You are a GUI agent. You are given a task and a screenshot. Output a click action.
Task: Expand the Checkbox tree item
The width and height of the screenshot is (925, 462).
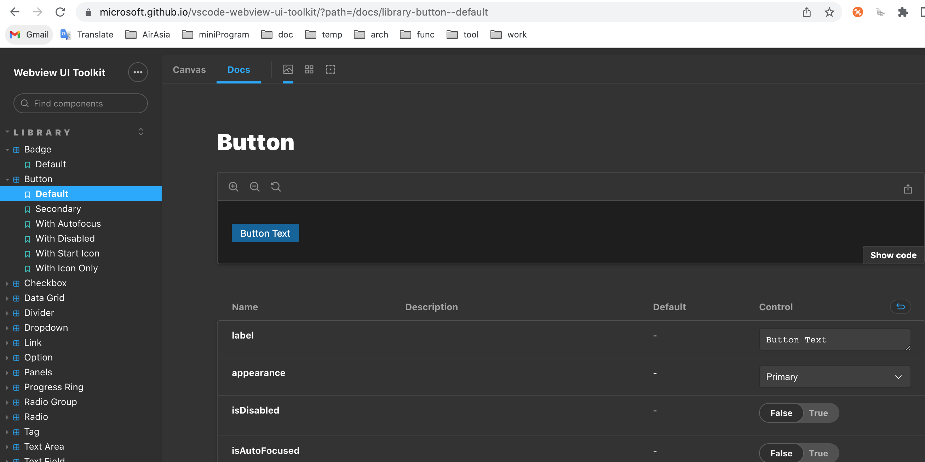click(45, 283)
